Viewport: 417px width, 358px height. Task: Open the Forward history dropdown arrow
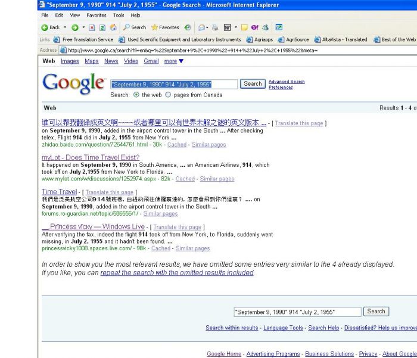pos(83,27)
